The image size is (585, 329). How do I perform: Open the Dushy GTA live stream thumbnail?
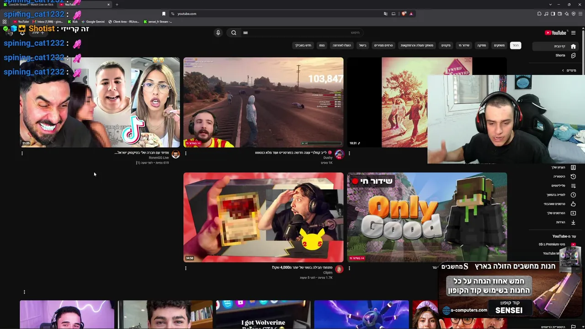click(x=263, y=102)
